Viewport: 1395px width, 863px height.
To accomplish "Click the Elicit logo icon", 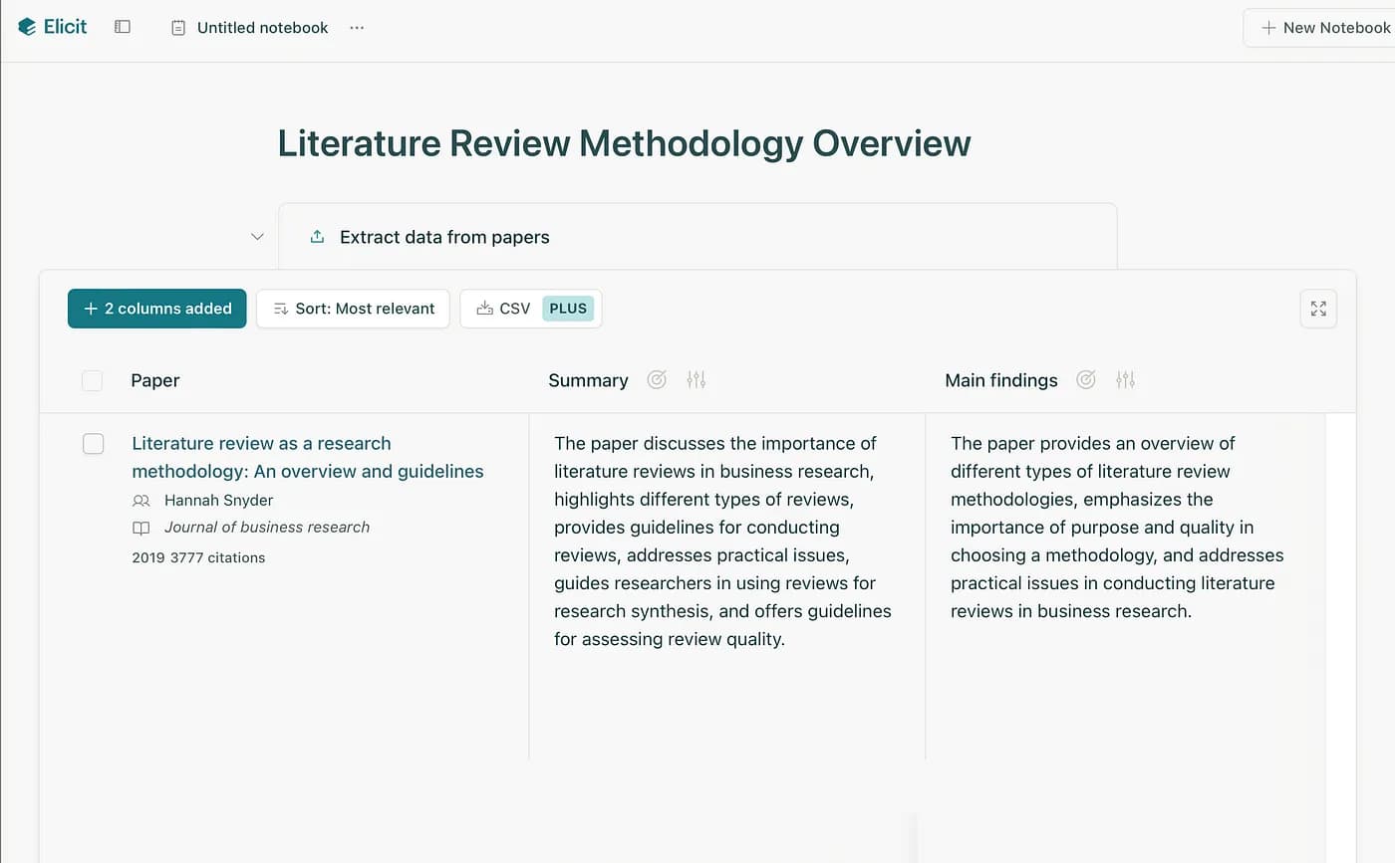I will click(x=27, y=27).
